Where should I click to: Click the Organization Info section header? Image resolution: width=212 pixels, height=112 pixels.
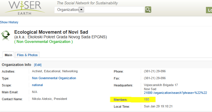point(16,65)
